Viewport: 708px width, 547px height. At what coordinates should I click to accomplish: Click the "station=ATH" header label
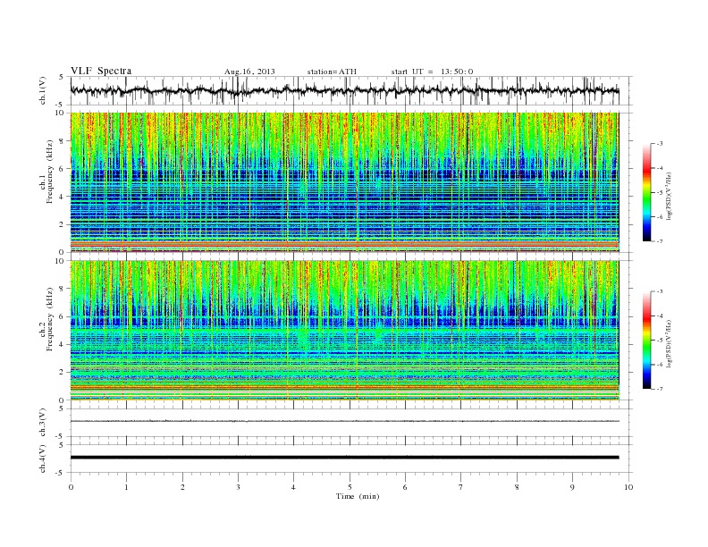click(332, 72)
